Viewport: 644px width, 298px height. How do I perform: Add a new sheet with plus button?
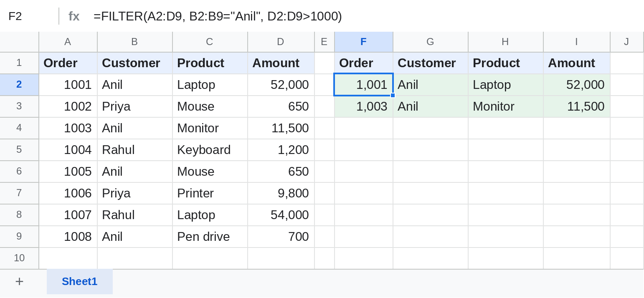[x=19, y=282]
